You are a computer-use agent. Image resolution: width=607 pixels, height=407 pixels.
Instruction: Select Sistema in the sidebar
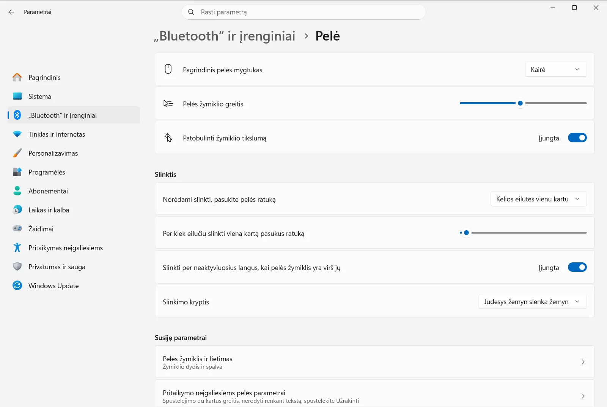[x=74, y=96]
